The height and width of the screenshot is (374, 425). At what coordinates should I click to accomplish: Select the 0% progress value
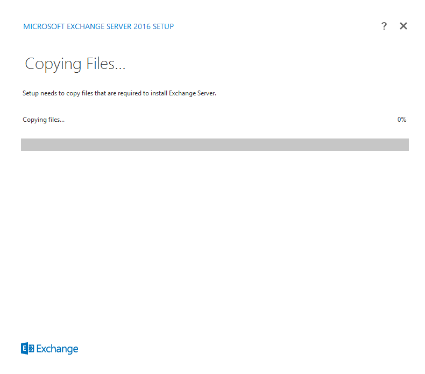pyautogui.click(x=402, y=120)
